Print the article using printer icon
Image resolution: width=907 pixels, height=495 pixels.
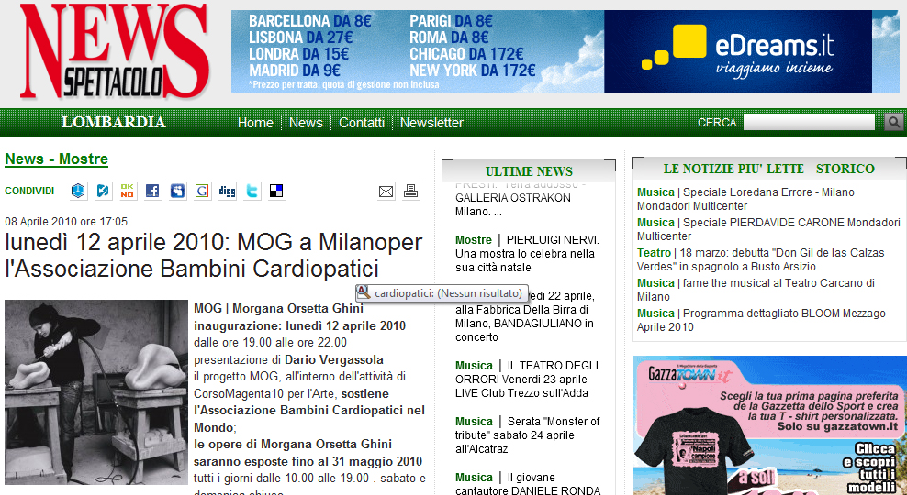(x=410, y=192)
